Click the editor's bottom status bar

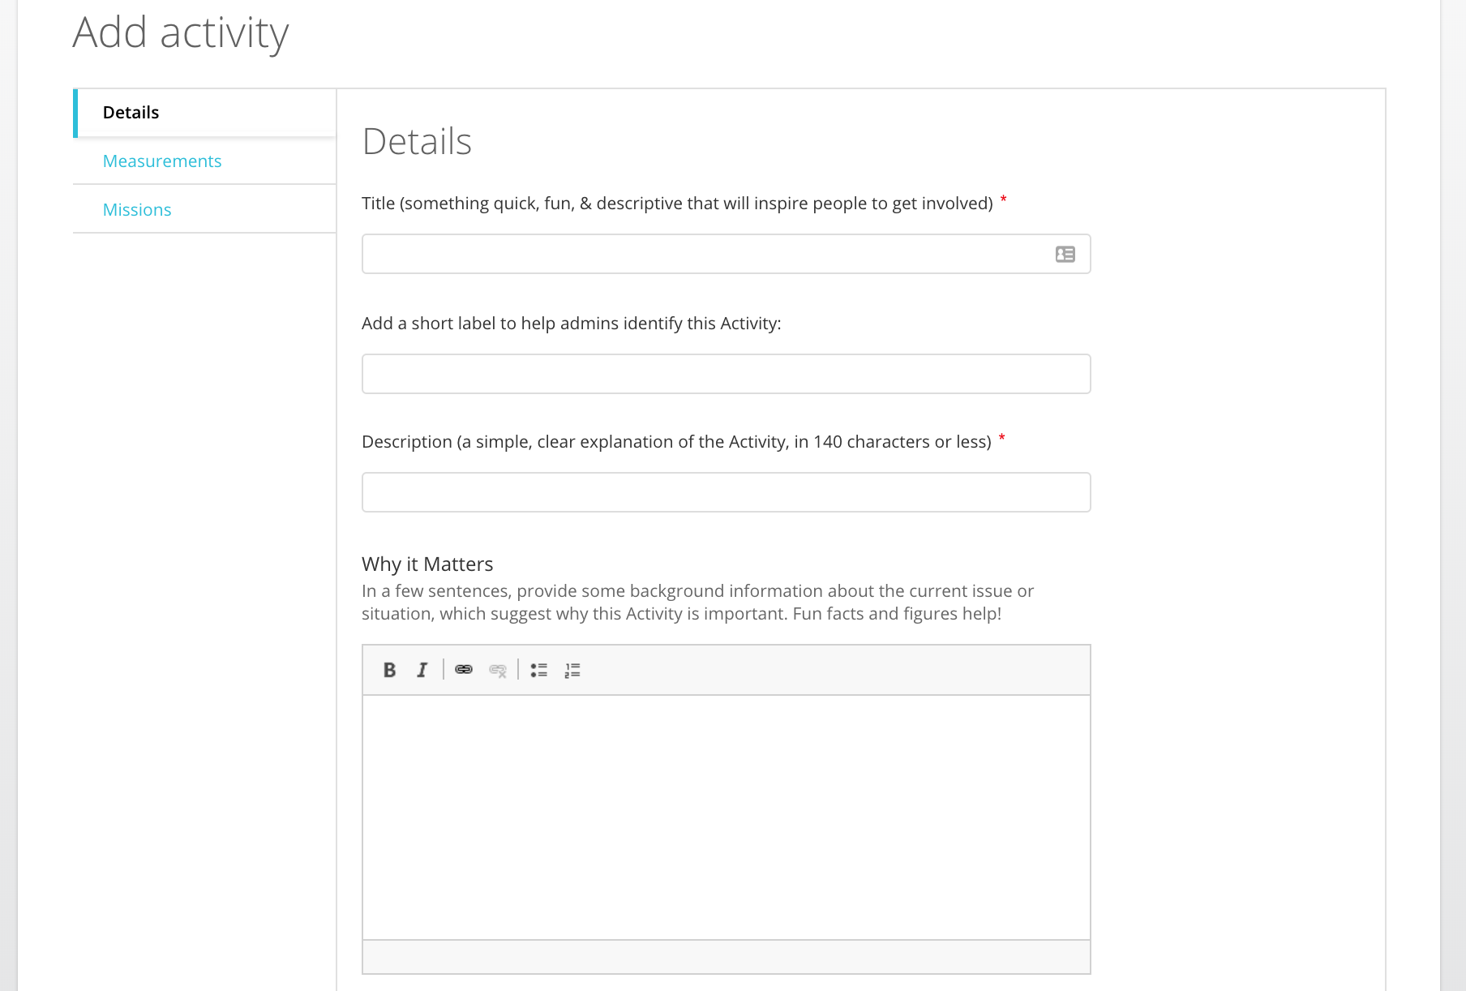point(726,957)
